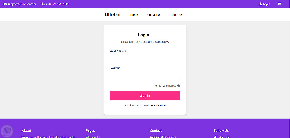290x138 pixels.
Task: Open the shopping cart
Action: 279,4
